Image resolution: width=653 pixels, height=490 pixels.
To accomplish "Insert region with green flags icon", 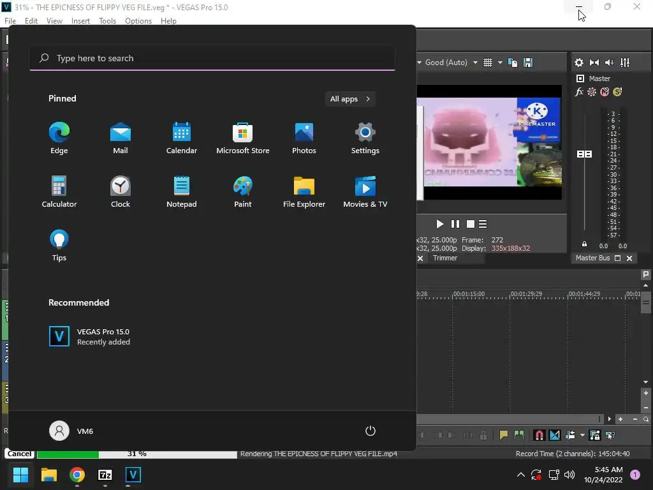I will click(519, 435).
